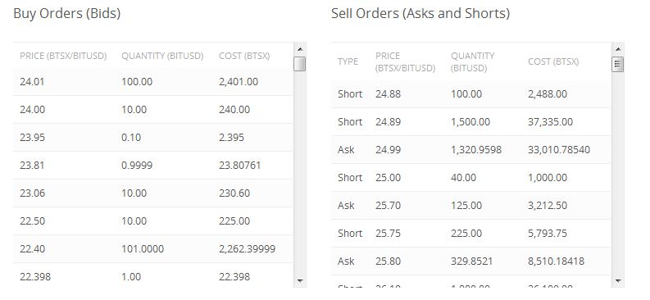The height and width of the screenshot is (300, 650).
Task: Click the Sell Orders scrollbar down arrow
Action: pyautogui.click(x=618, y=281)
